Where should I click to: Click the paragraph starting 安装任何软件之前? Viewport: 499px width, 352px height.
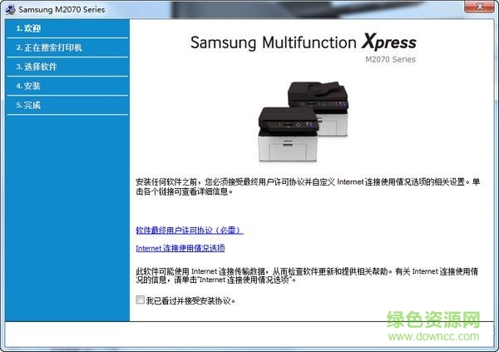point(308,186)
